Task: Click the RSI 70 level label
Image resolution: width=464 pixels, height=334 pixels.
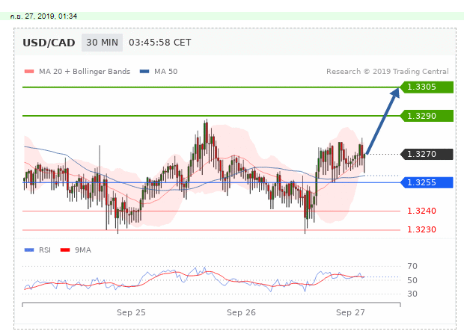Action: pos(412,266)
